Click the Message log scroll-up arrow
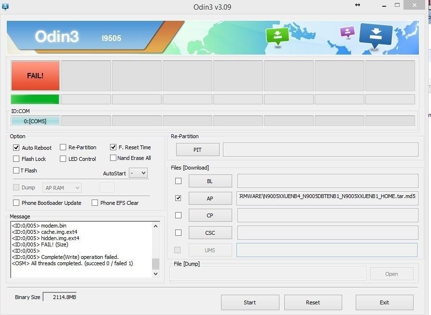 (156, 226)
